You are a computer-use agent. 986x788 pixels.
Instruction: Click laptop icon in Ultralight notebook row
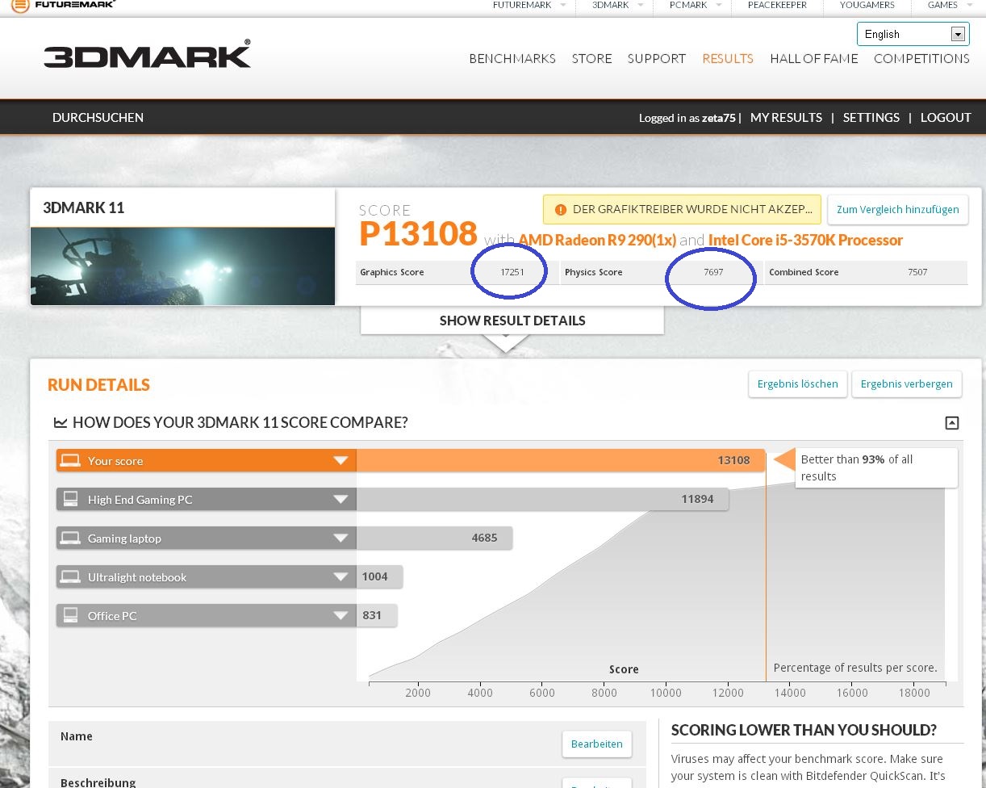[71, 577]
